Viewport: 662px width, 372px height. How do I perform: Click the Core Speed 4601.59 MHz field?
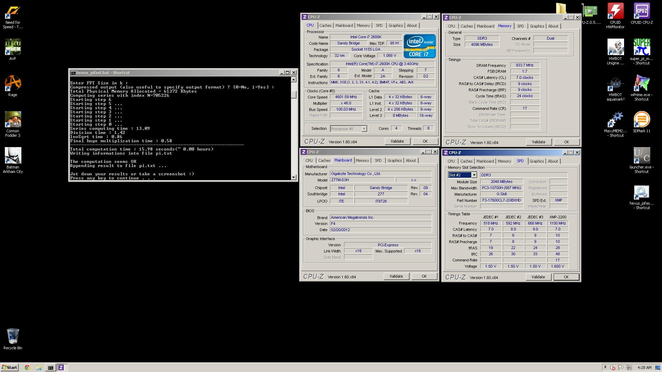(x=346, y=97)
